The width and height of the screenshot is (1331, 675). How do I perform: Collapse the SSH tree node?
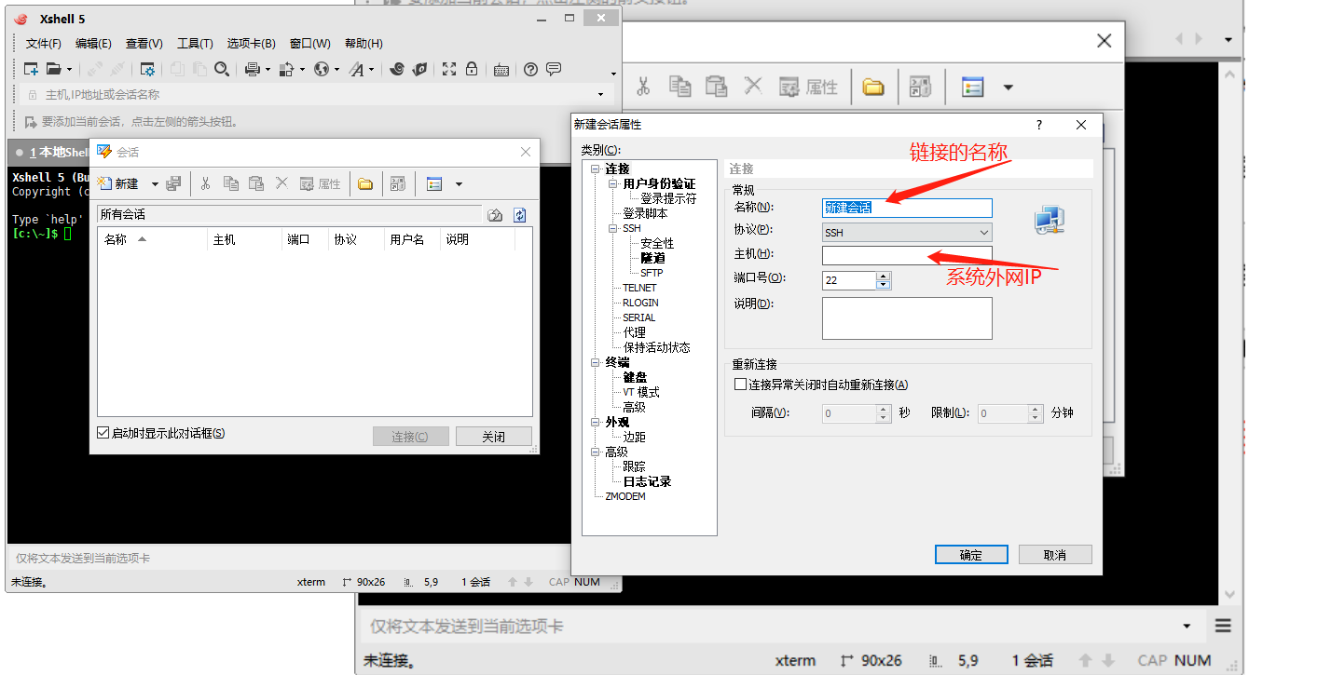pos(613,228)
